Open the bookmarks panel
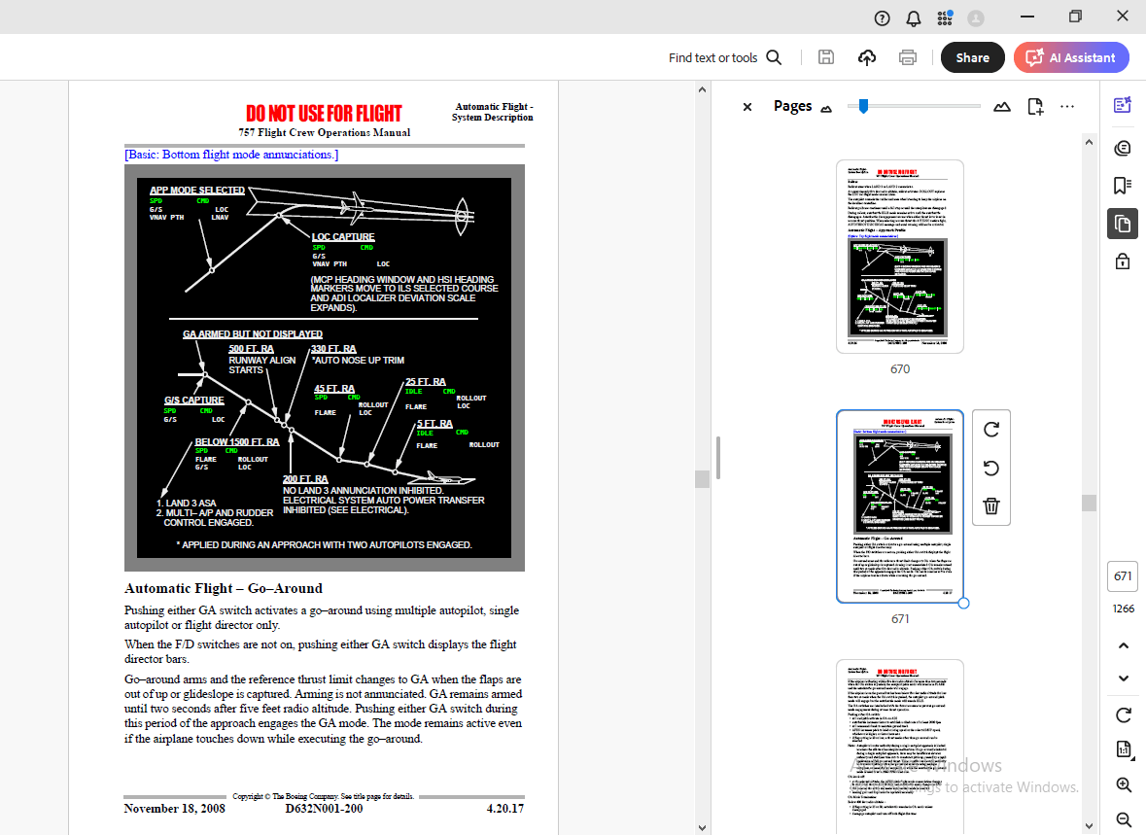The height and width of the screenshot is (835, 1146). click(1123, 184)
